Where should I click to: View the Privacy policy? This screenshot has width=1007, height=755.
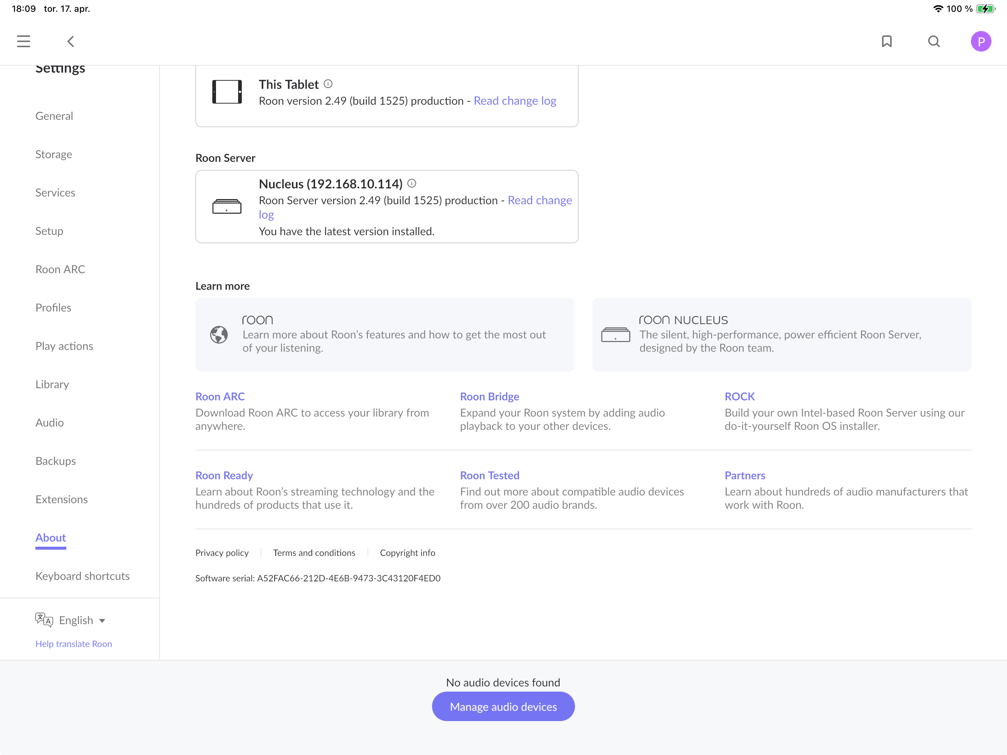coord(222,552)
